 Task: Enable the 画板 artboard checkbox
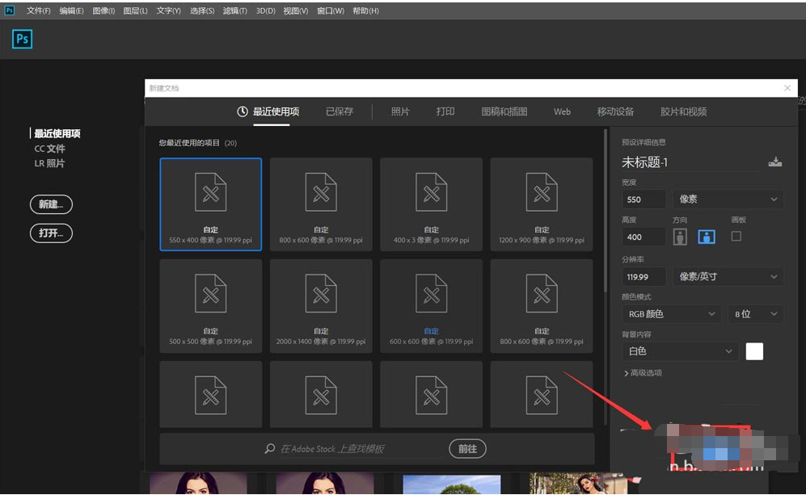click(736, 237)
